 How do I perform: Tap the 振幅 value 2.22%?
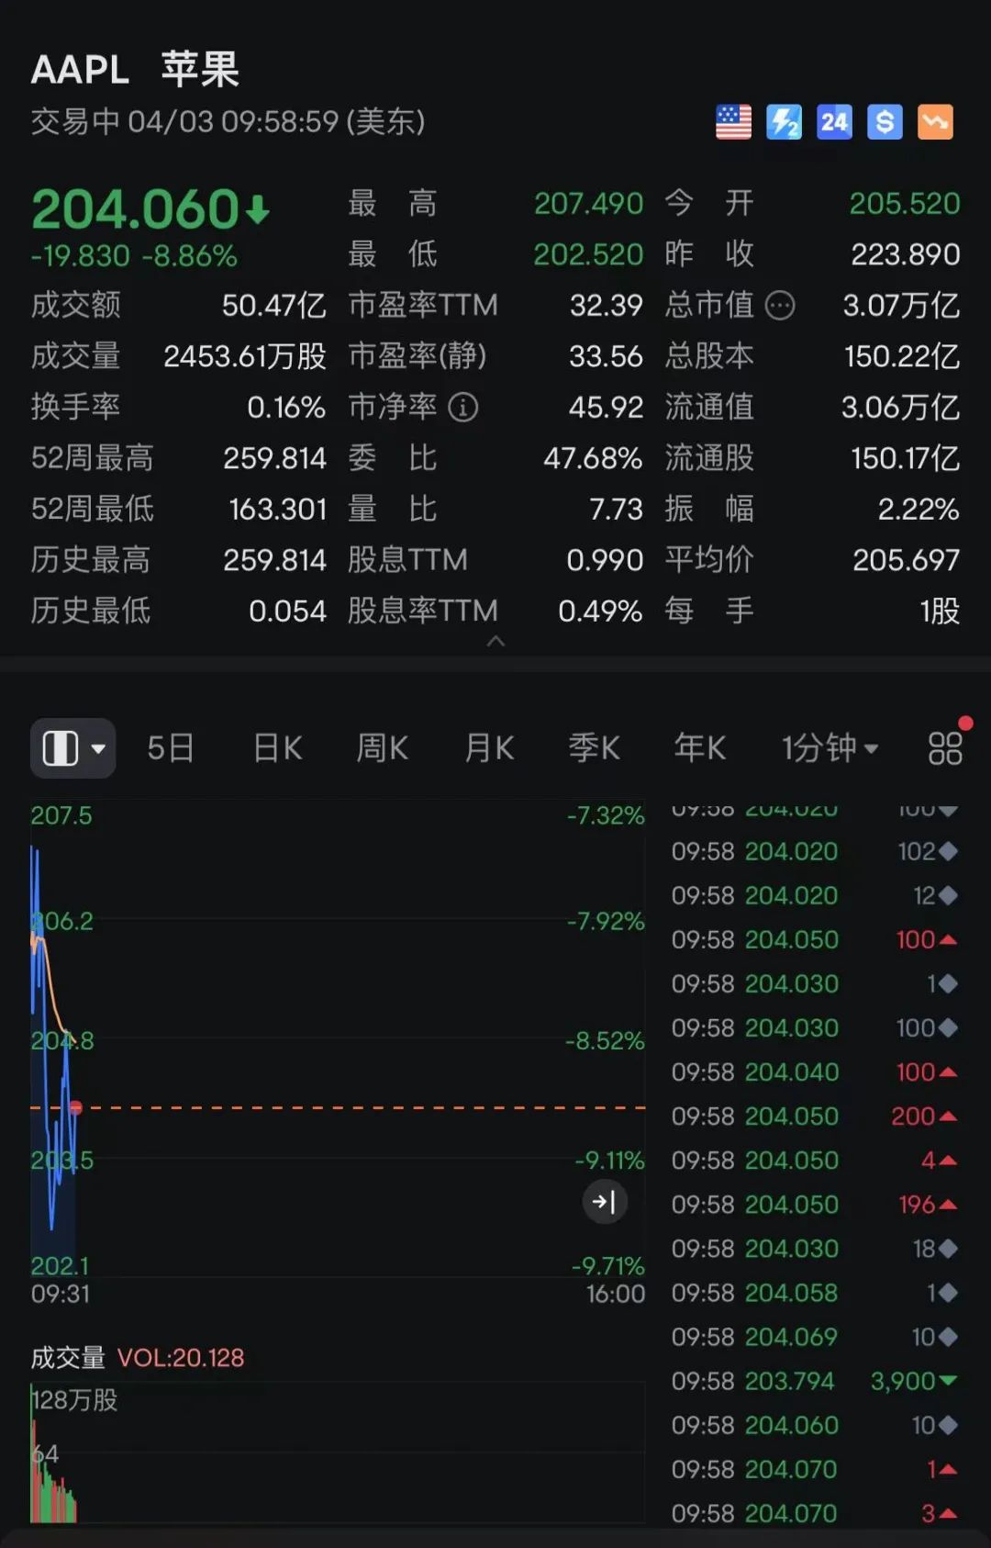pyautogui.click(x=919, y=509)
